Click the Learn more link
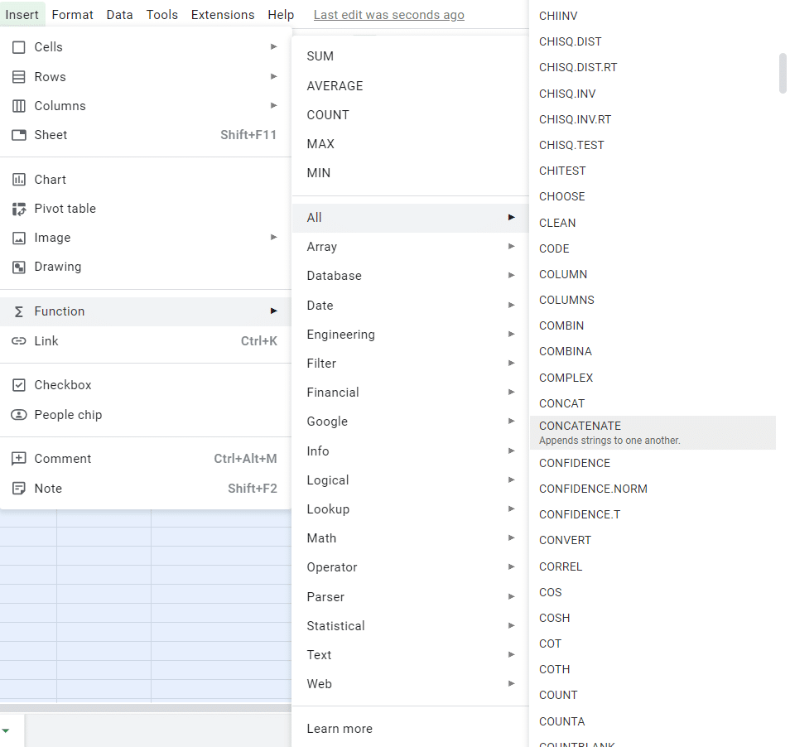The height and width of the screenshot is (747, 790). (x=340, y=729)
